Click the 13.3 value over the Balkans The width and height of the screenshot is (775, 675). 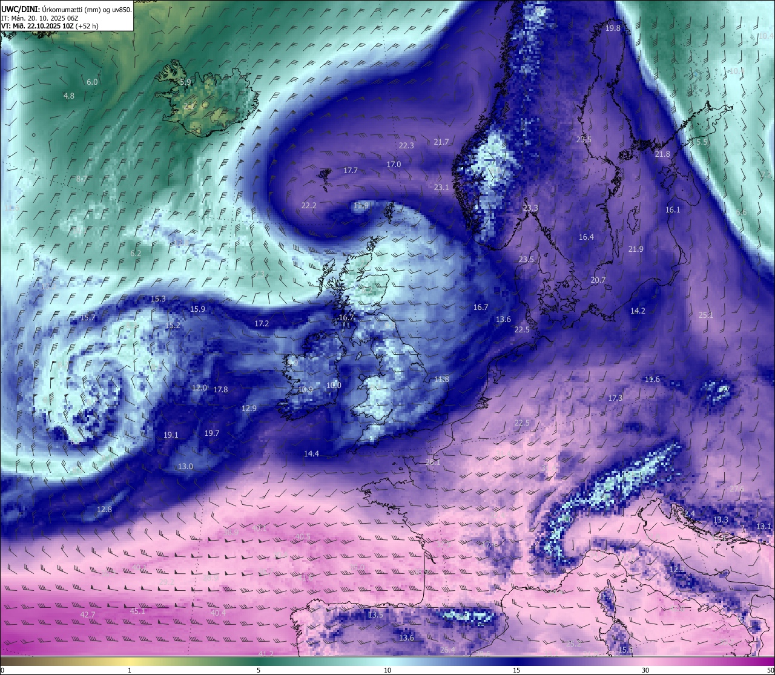tap(721, 519)
